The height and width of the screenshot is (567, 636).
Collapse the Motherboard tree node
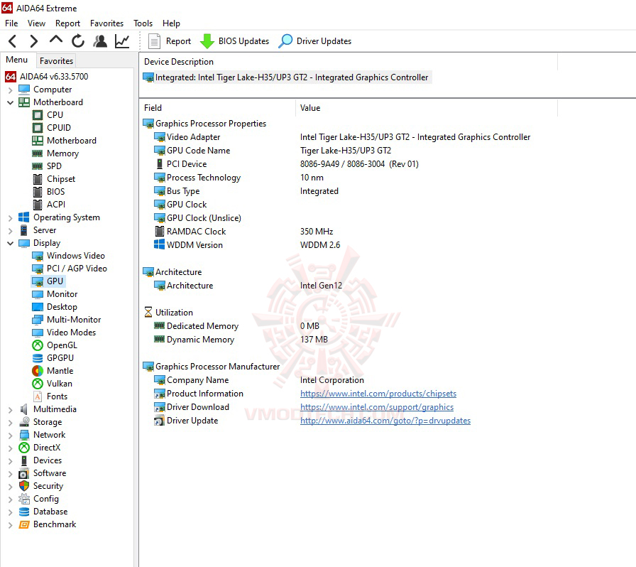tap(11, 102)
